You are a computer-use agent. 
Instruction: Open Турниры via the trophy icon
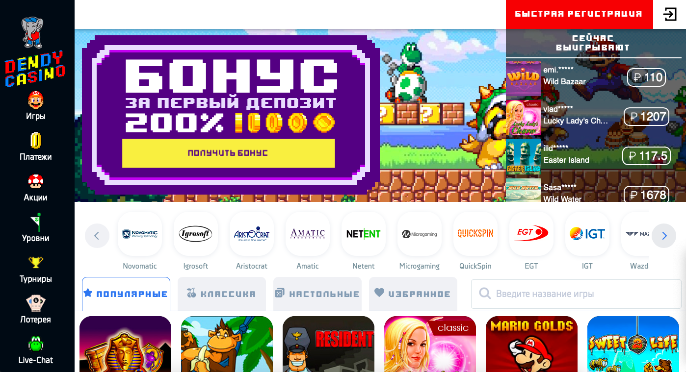coord(36,268)
